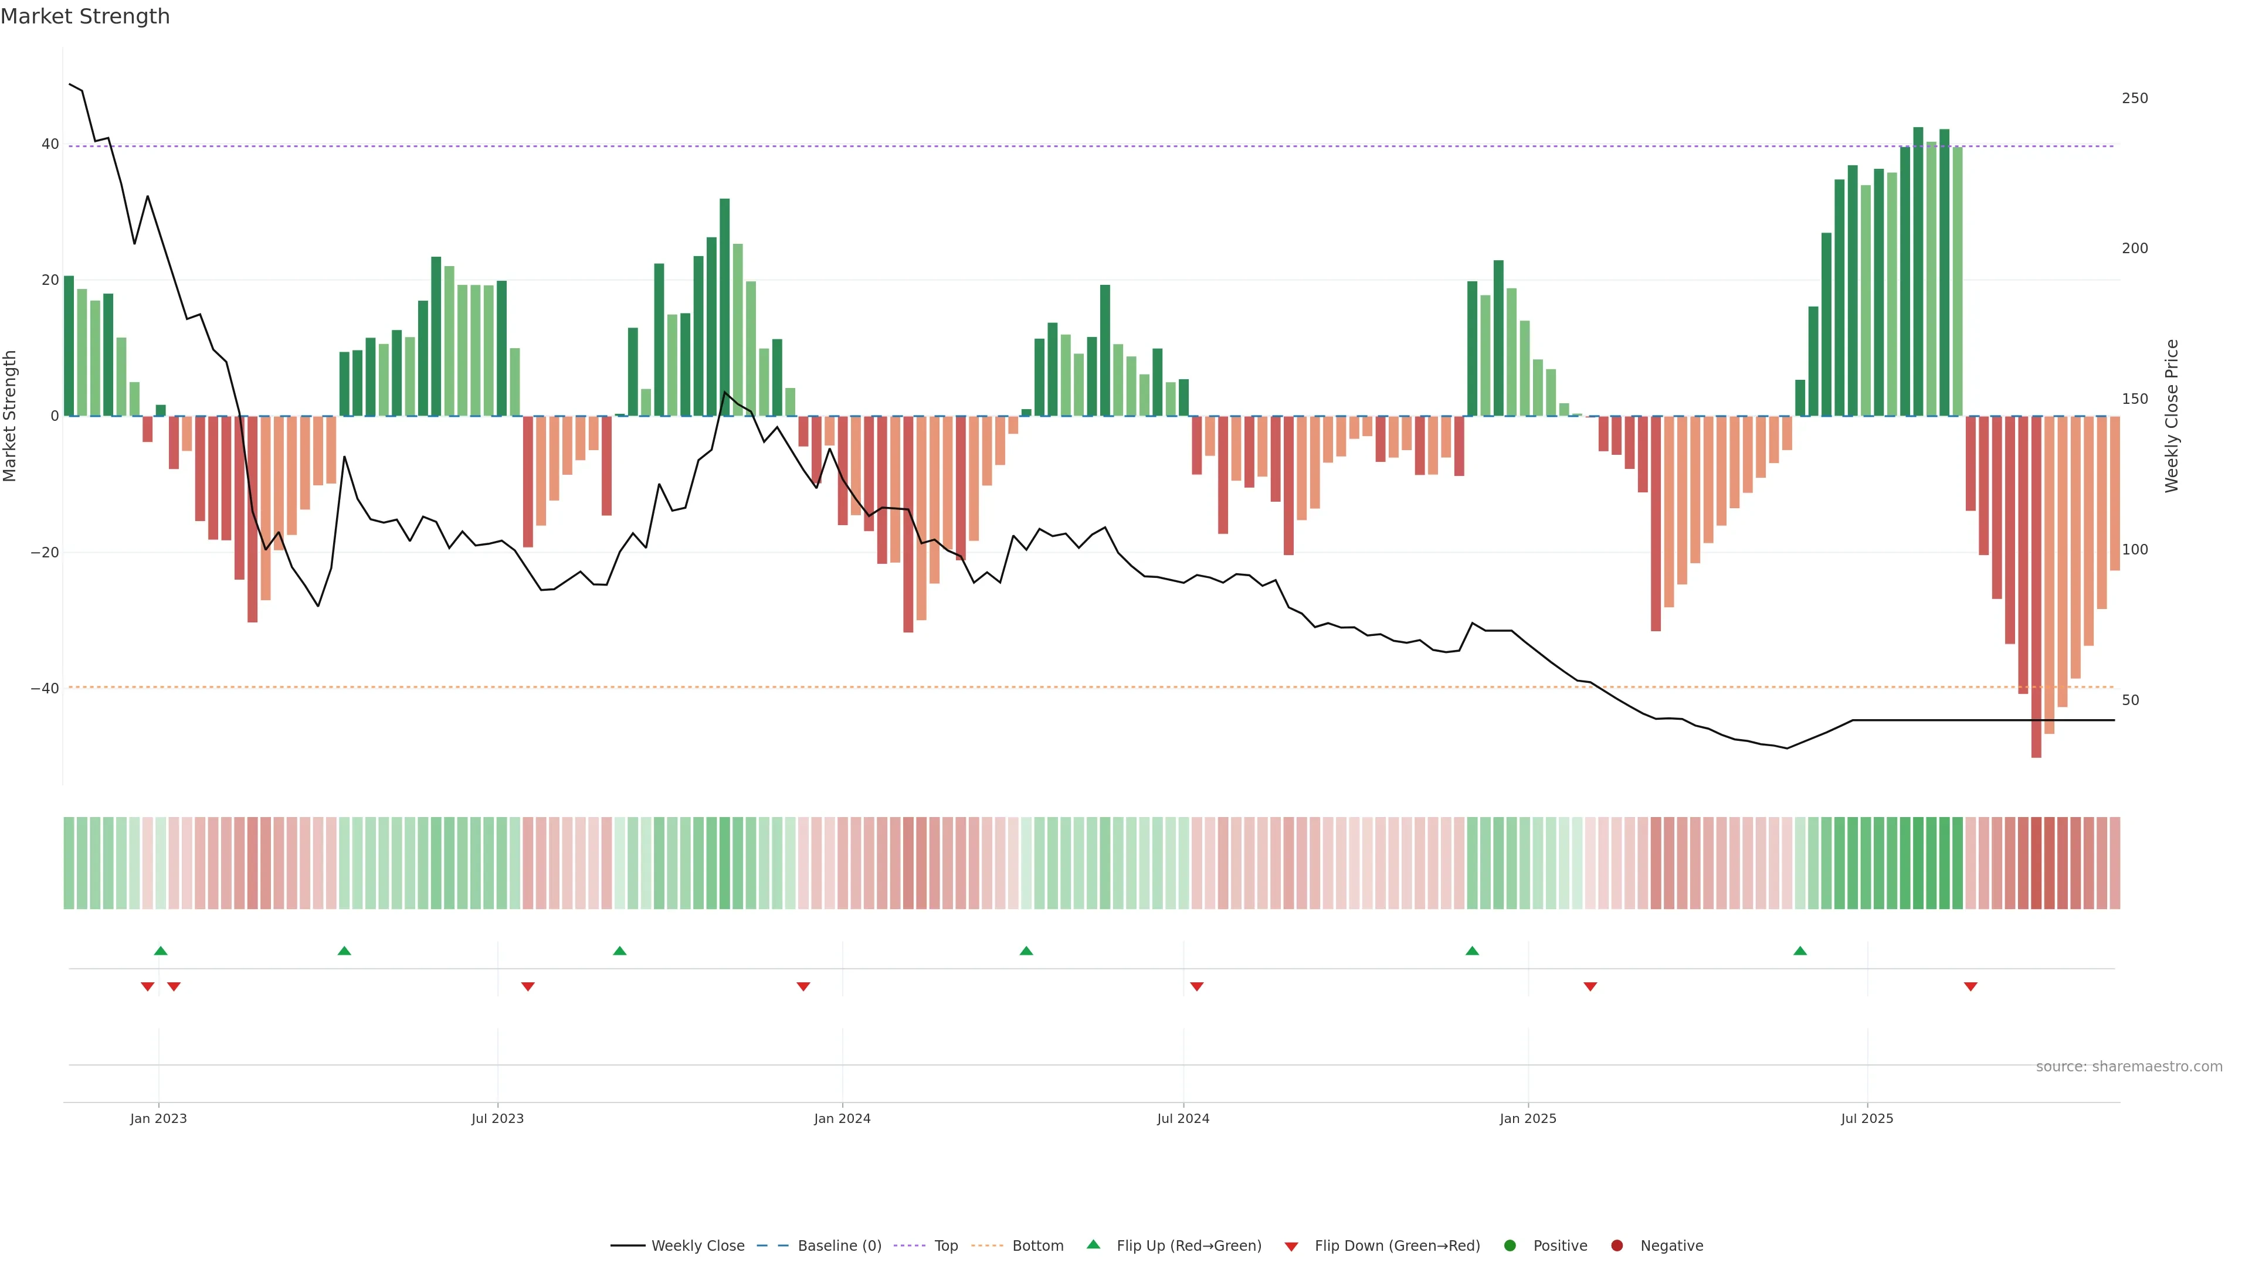Viewport: 2252px width, 1266px height.
Task: Click the flip-up marker before Jul 2025
Action: [x=1800, y=951]
